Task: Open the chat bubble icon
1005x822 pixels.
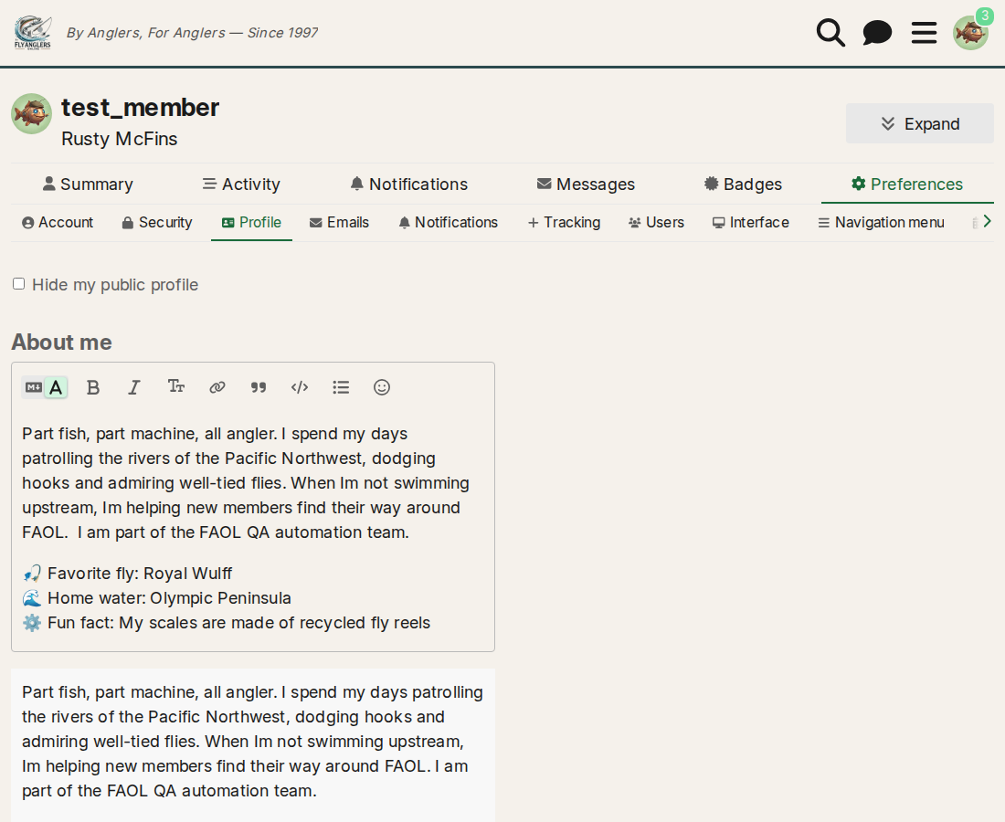Action: 877,33
